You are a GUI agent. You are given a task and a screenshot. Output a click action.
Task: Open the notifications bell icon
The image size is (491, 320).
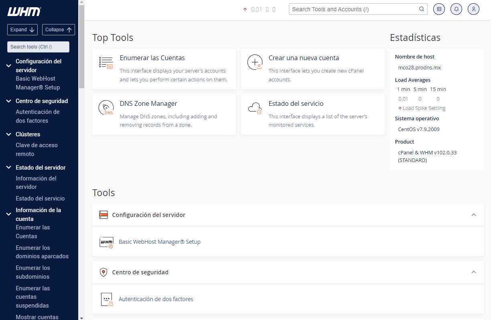click(x=457, y=9)
